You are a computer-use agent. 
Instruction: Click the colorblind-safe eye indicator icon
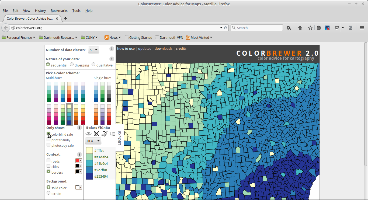tap(88, 134)
